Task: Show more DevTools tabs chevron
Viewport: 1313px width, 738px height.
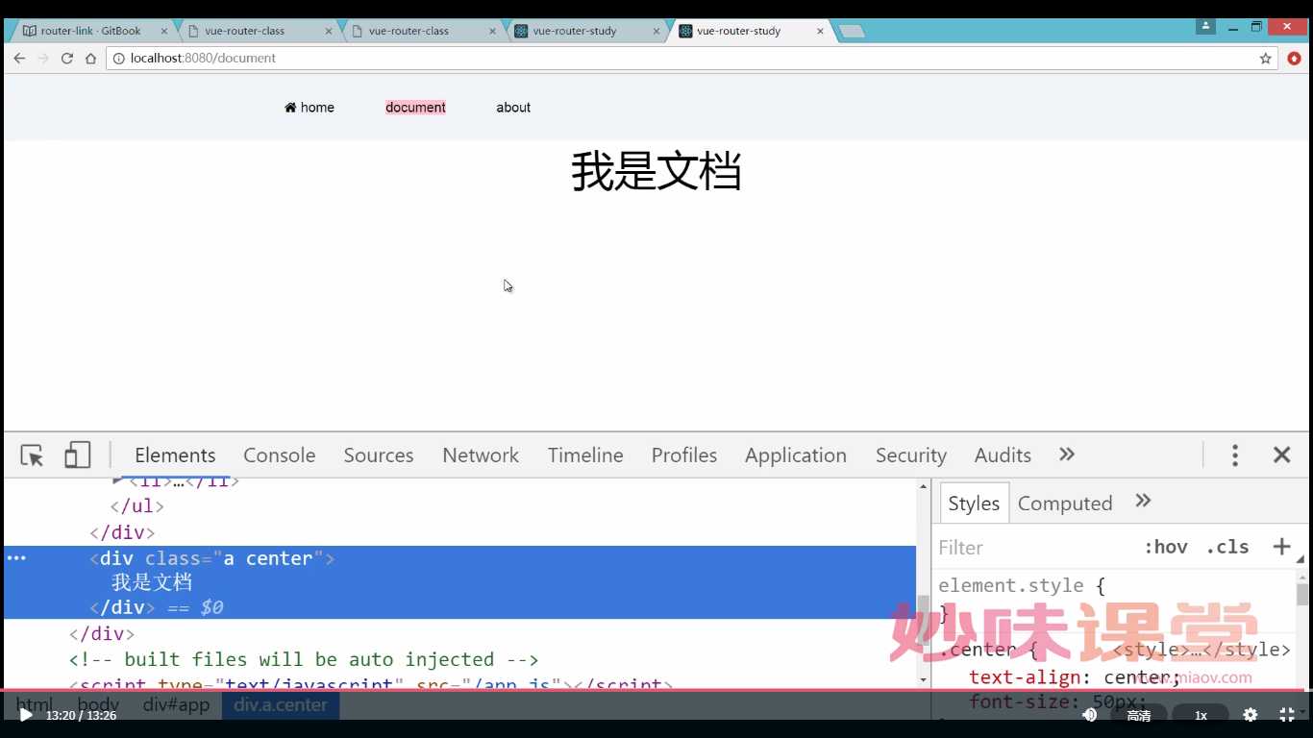Action: [x=1067, y=455]
